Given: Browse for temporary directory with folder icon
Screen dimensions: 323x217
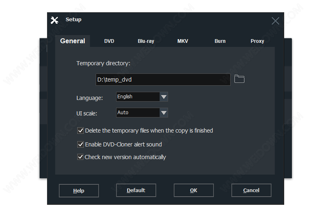Looking at the screenshot, I should [x=239, y=79].
